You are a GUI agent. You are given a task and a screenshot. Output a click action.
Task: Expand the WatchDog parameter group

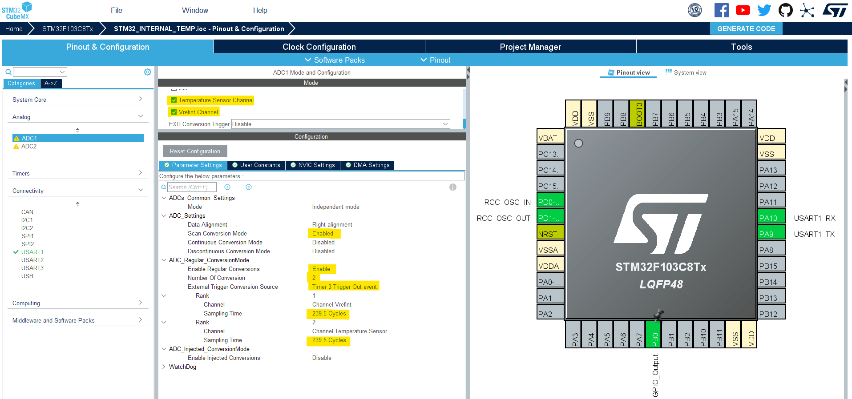164,367
